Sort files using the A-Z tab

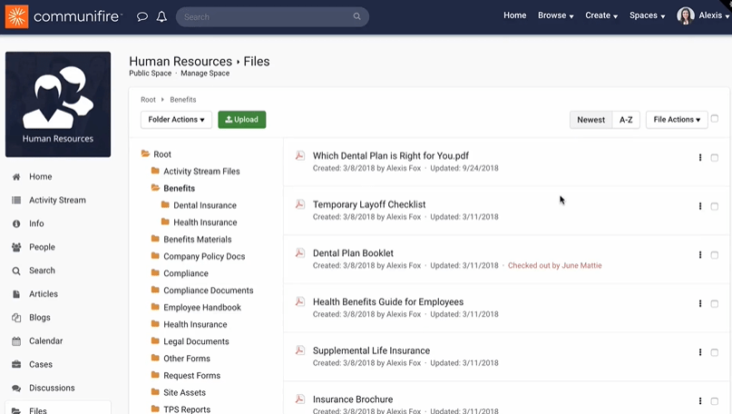coord(626,120)
